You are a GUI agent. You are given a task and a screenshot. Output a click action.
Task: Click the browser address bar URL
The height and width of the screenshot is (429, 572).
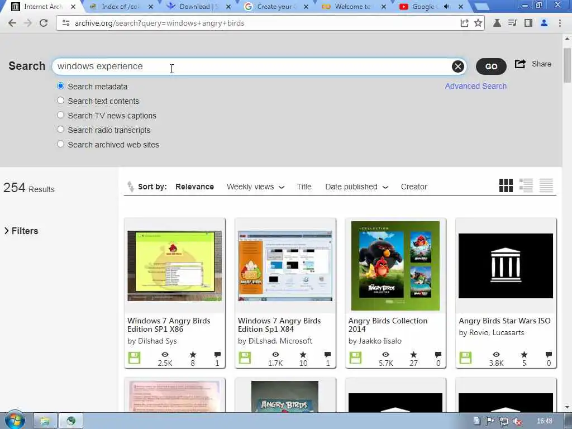pos(159,23)
